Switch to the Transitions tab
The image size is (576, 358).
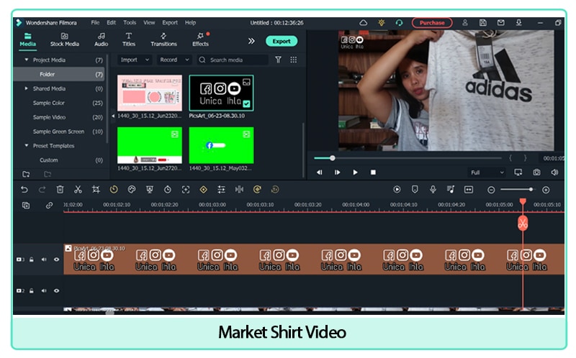163,40
